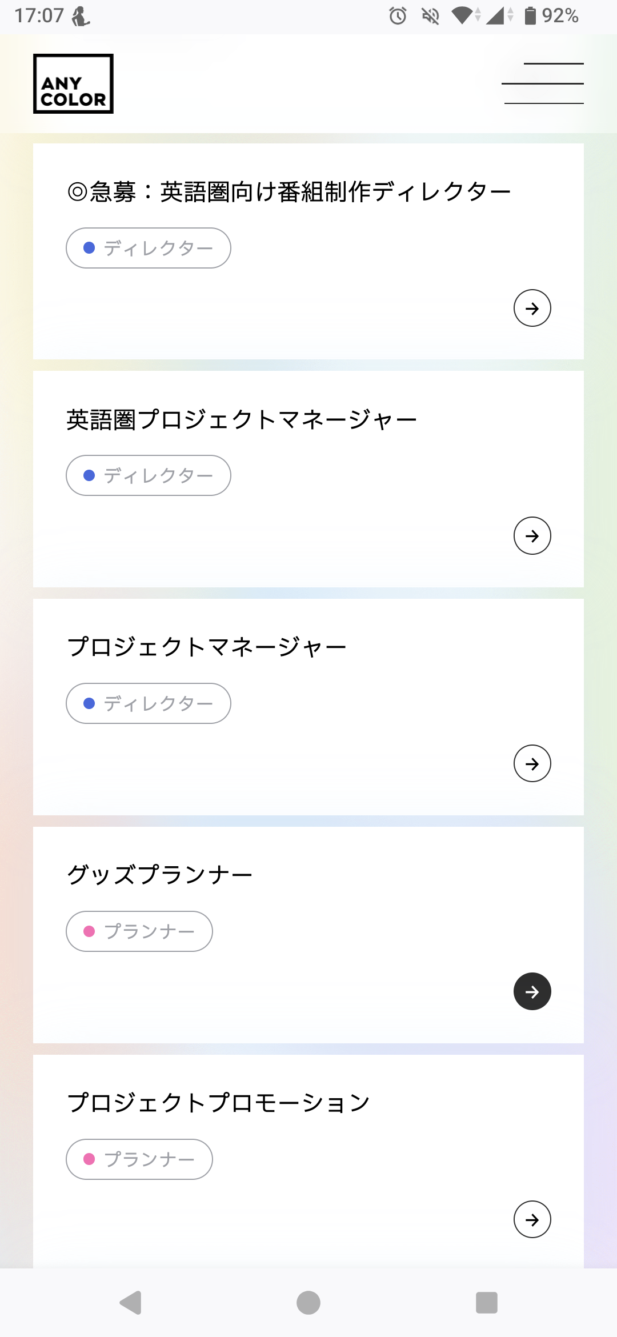Click the dark arrow for グッズプランナー
The height and width of the screenshot is (1337, 617).
pos(532,992)
